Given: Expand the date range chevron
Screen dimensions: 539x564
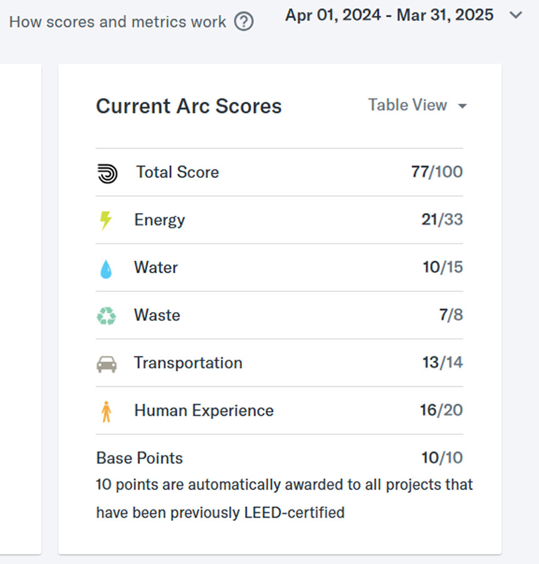Looking at the screenshot, I should tap(516, 15).
